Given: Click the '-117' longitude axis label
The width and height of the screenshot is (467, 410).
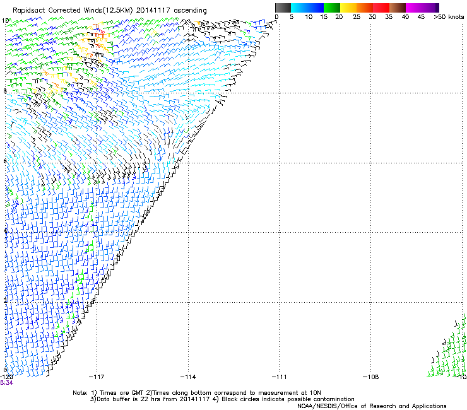Looking at the screenshot, I should pyautogui.click(x=97, y=377).
